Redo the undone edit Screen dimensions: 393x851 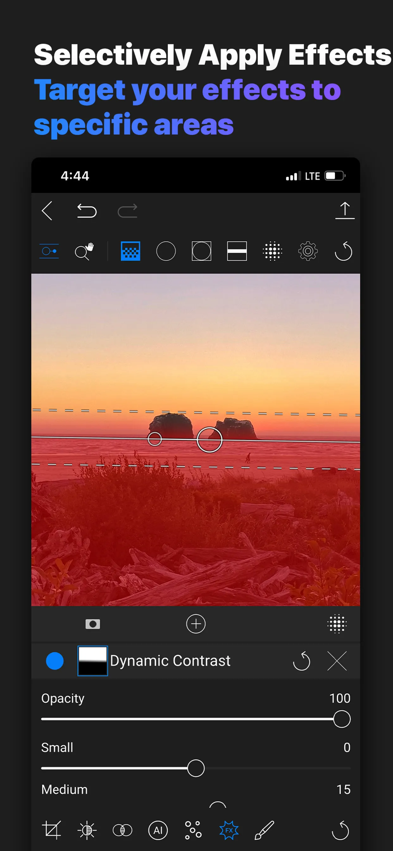[x=128, y=211]
